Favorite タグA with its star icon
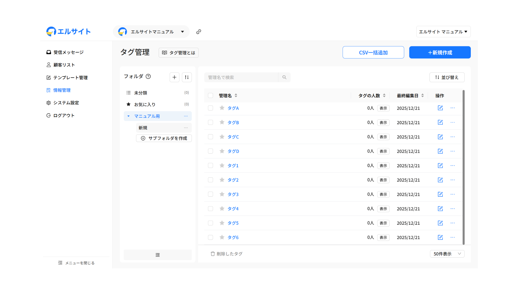 pos(222,108)
